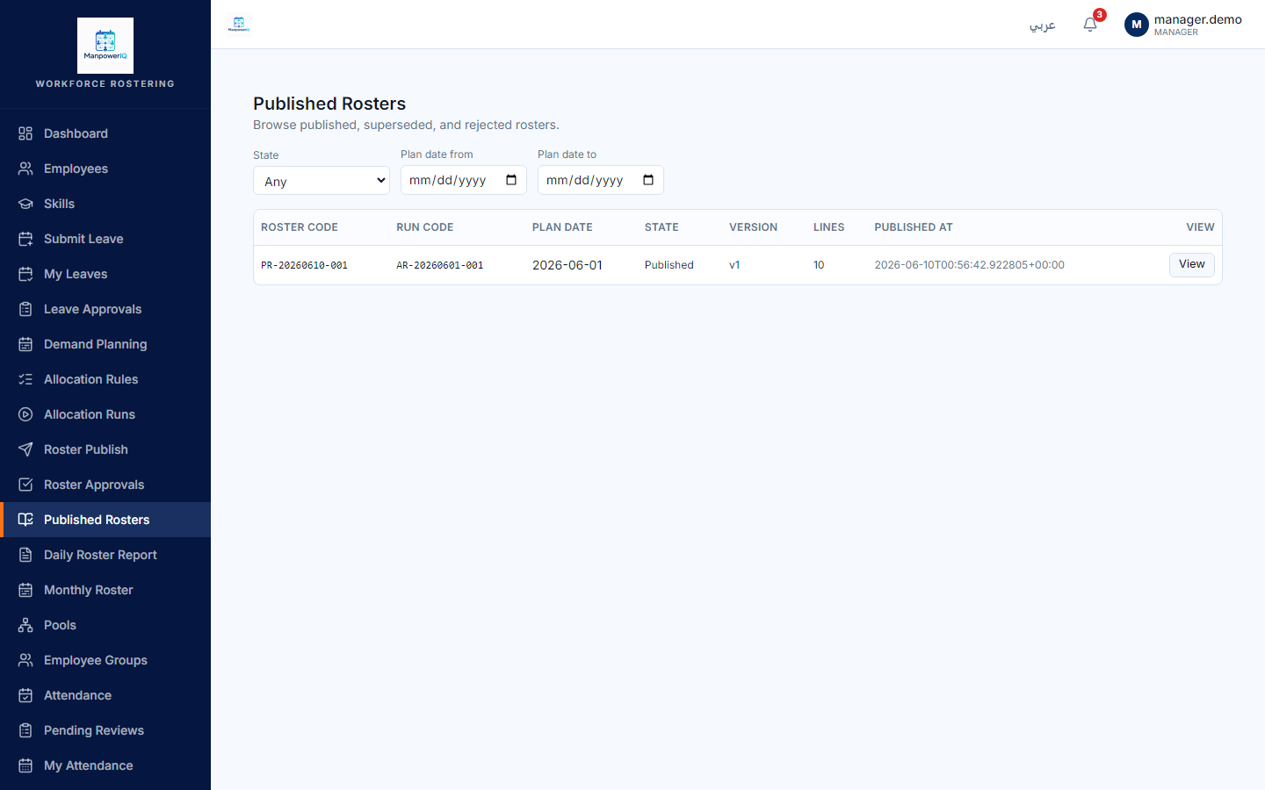Click the Published Rosters page heading
1265x790 pixels.
[x=329, y=104]
